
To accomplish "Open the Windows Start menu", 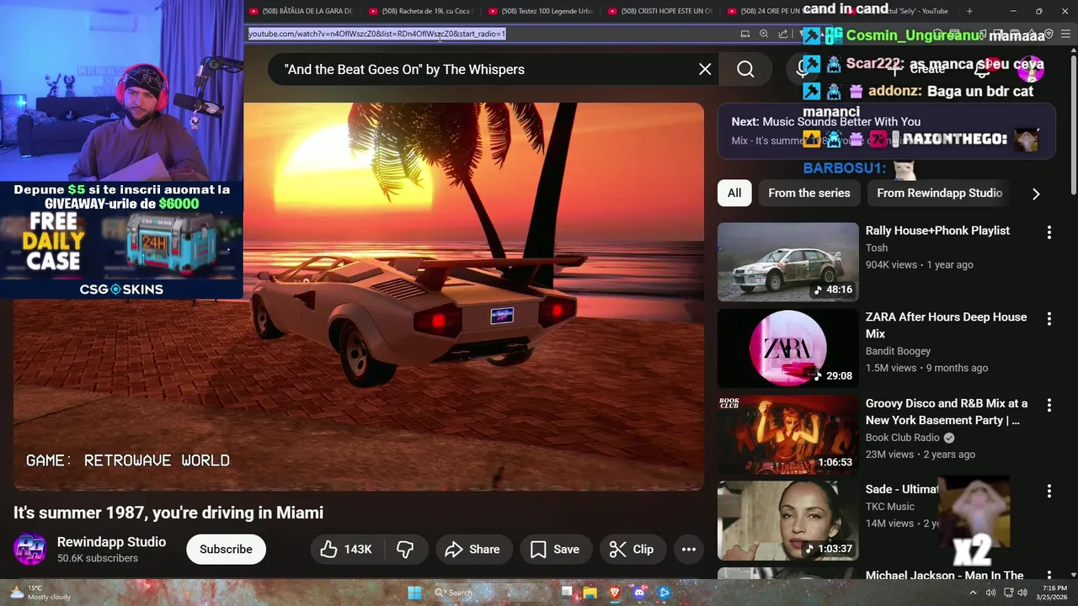I will click(414, 593).
